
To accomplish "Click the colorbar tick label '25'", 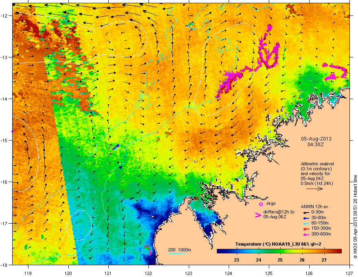I will [280, 260].
